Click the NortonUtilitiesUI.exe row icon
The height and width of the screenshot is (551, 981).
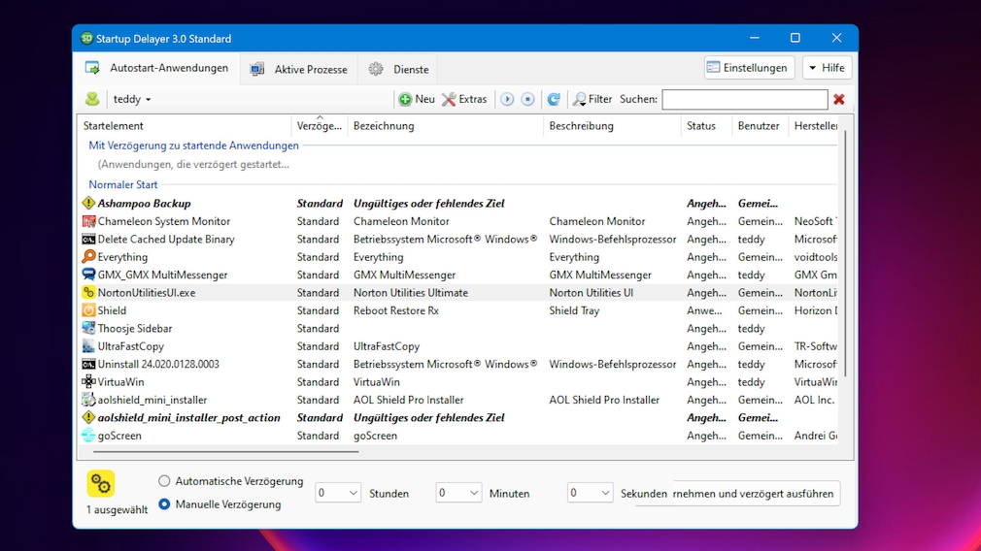coord(88,292)
